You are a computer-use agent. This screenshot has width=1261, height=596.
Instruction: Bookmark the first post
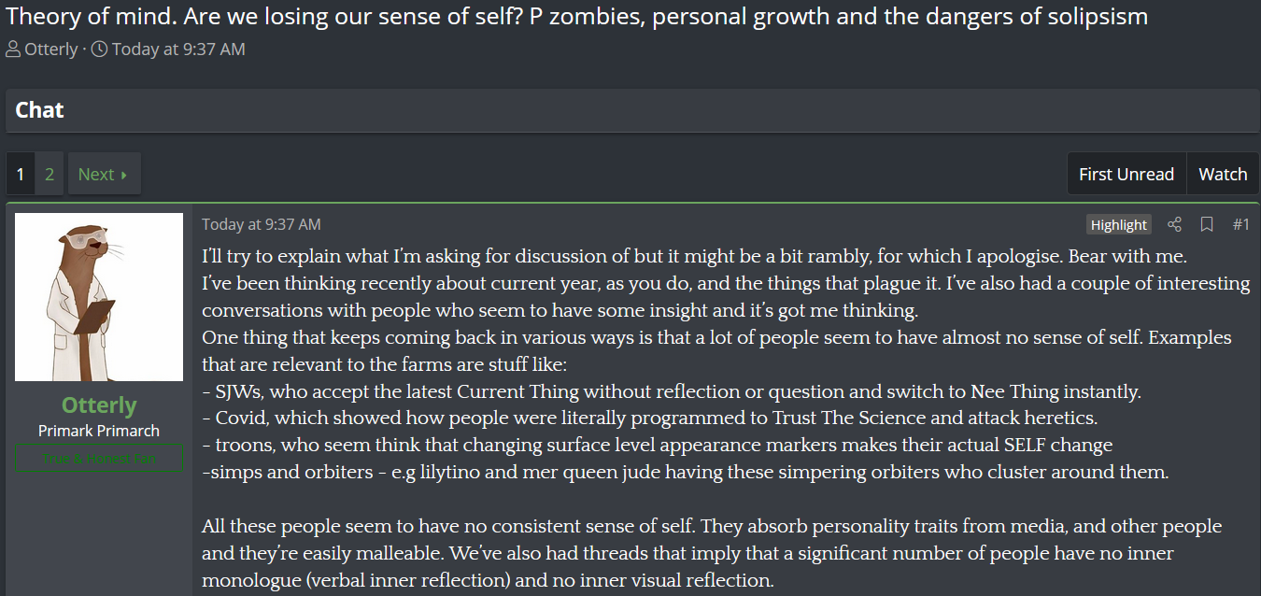(1207, 224)
